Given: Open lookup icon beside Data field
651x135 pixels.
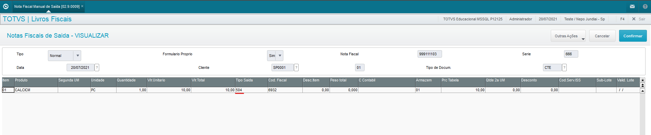Looking at the screenshot, I should 97,67.
